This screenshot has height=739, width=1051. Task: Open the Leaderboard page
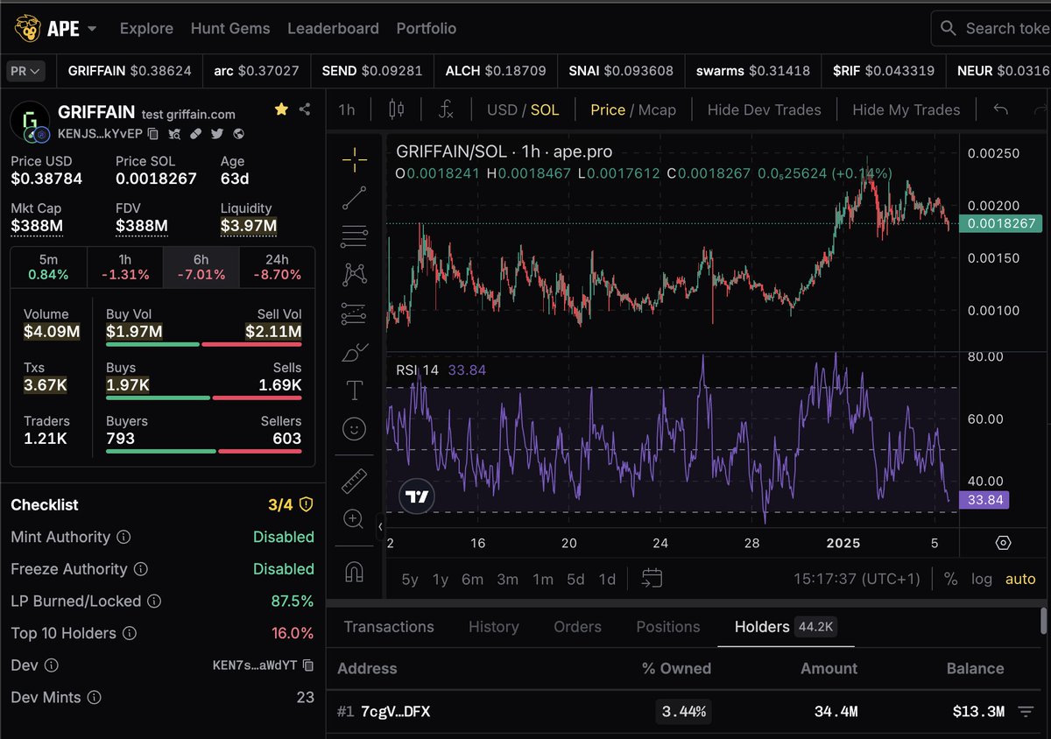click(x=333, y=29)
